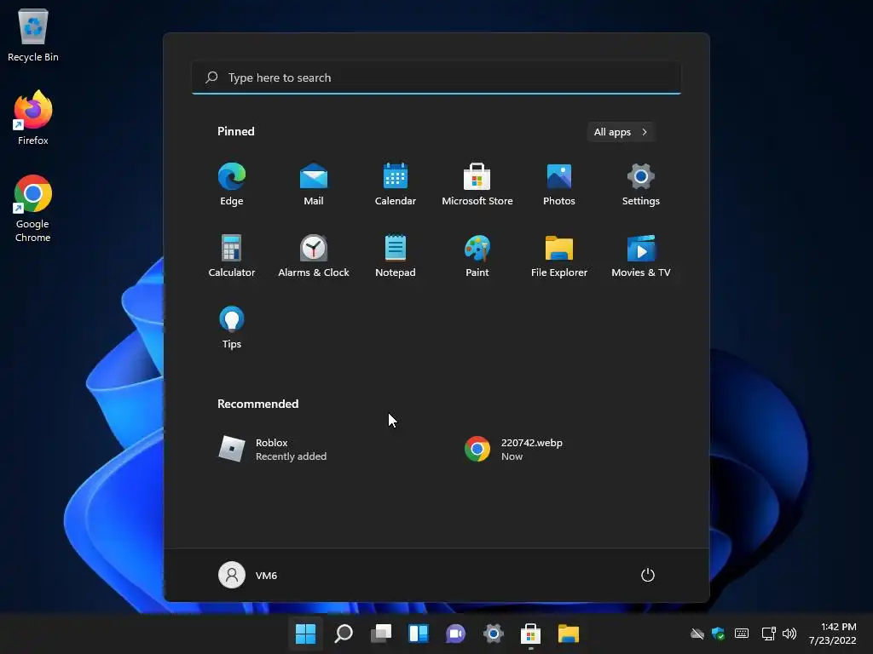Open Settings gear on the taskbar
Image resolution: width=873 pixels, height=654 pixels.
coord(494,634)
